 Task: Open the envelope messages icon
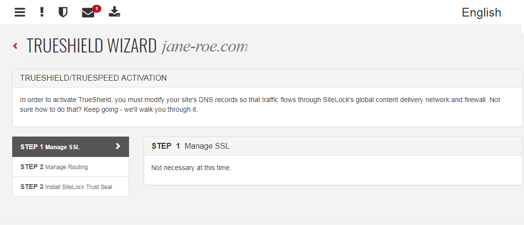[88, 13]
